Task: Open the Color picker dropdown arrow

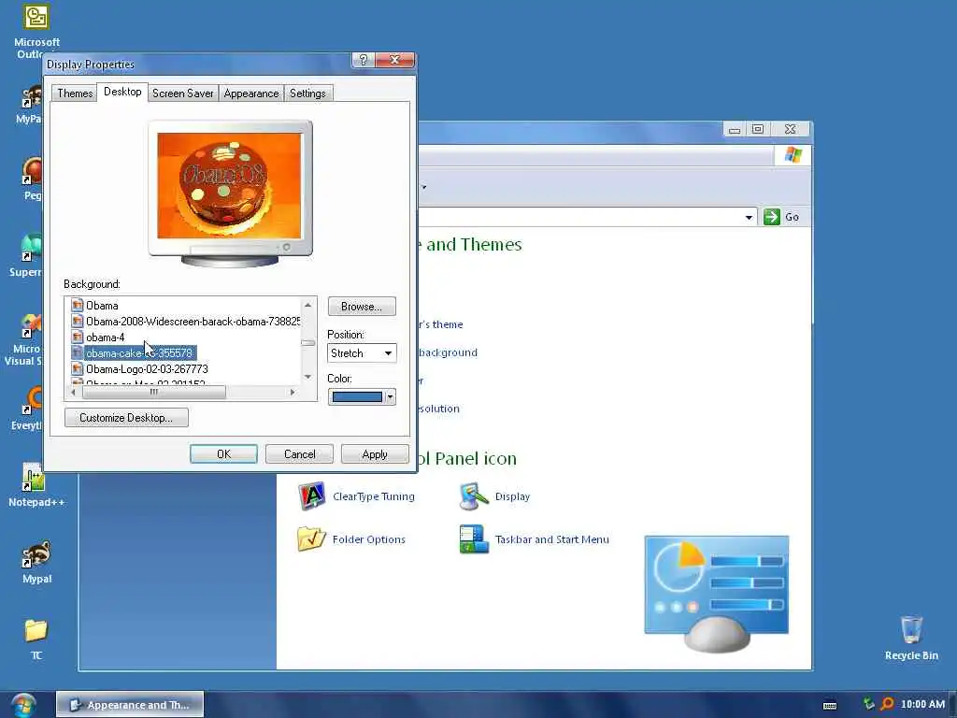Action: [390, 396]
